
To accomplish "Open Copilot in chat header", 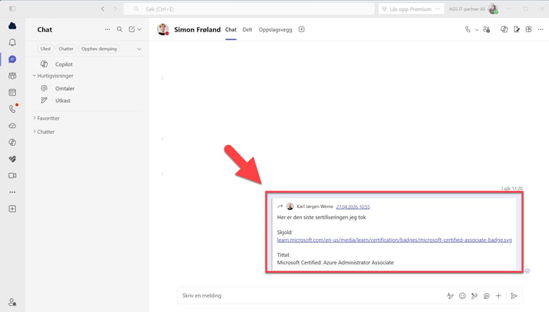I will 504,30.
